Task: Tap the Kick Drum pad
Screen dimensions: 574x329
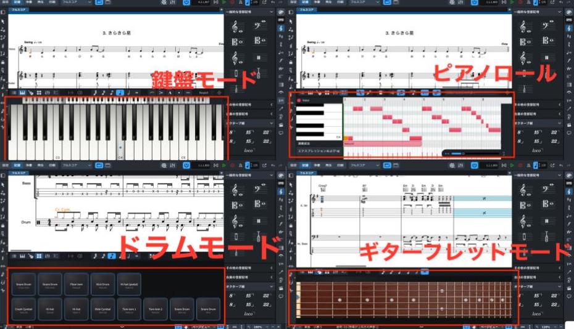Action: 103,285
